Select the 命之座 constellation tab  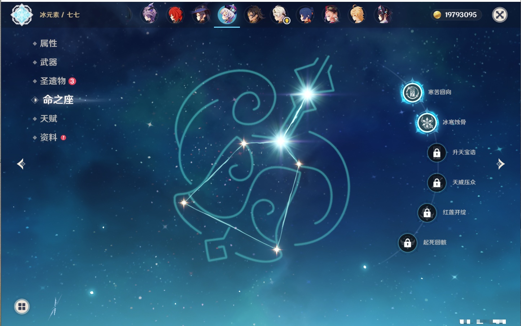pos(58,100)
